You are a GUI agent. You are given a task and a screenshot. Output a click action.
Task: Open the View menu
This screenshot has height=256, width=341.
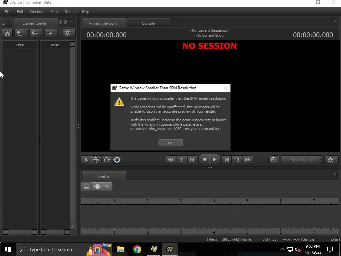pyautogui.click(x=54, y=12)
